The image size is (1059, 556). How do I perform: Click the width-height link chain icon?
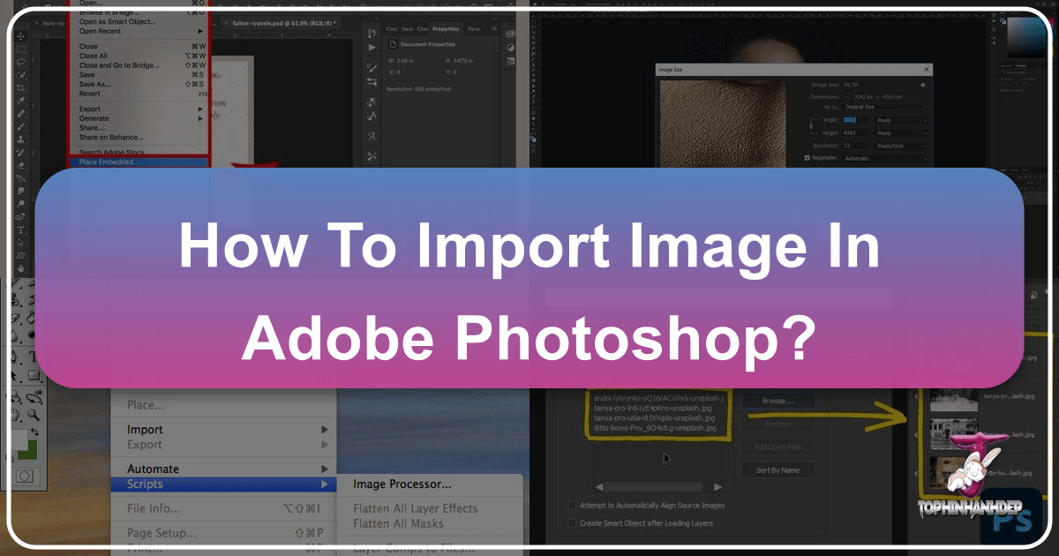click(810, 127)
